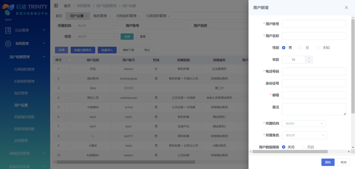
Task: Open the 所属角色 dropdown in the form
Action: pyautogui.click(x=304, y=135)
